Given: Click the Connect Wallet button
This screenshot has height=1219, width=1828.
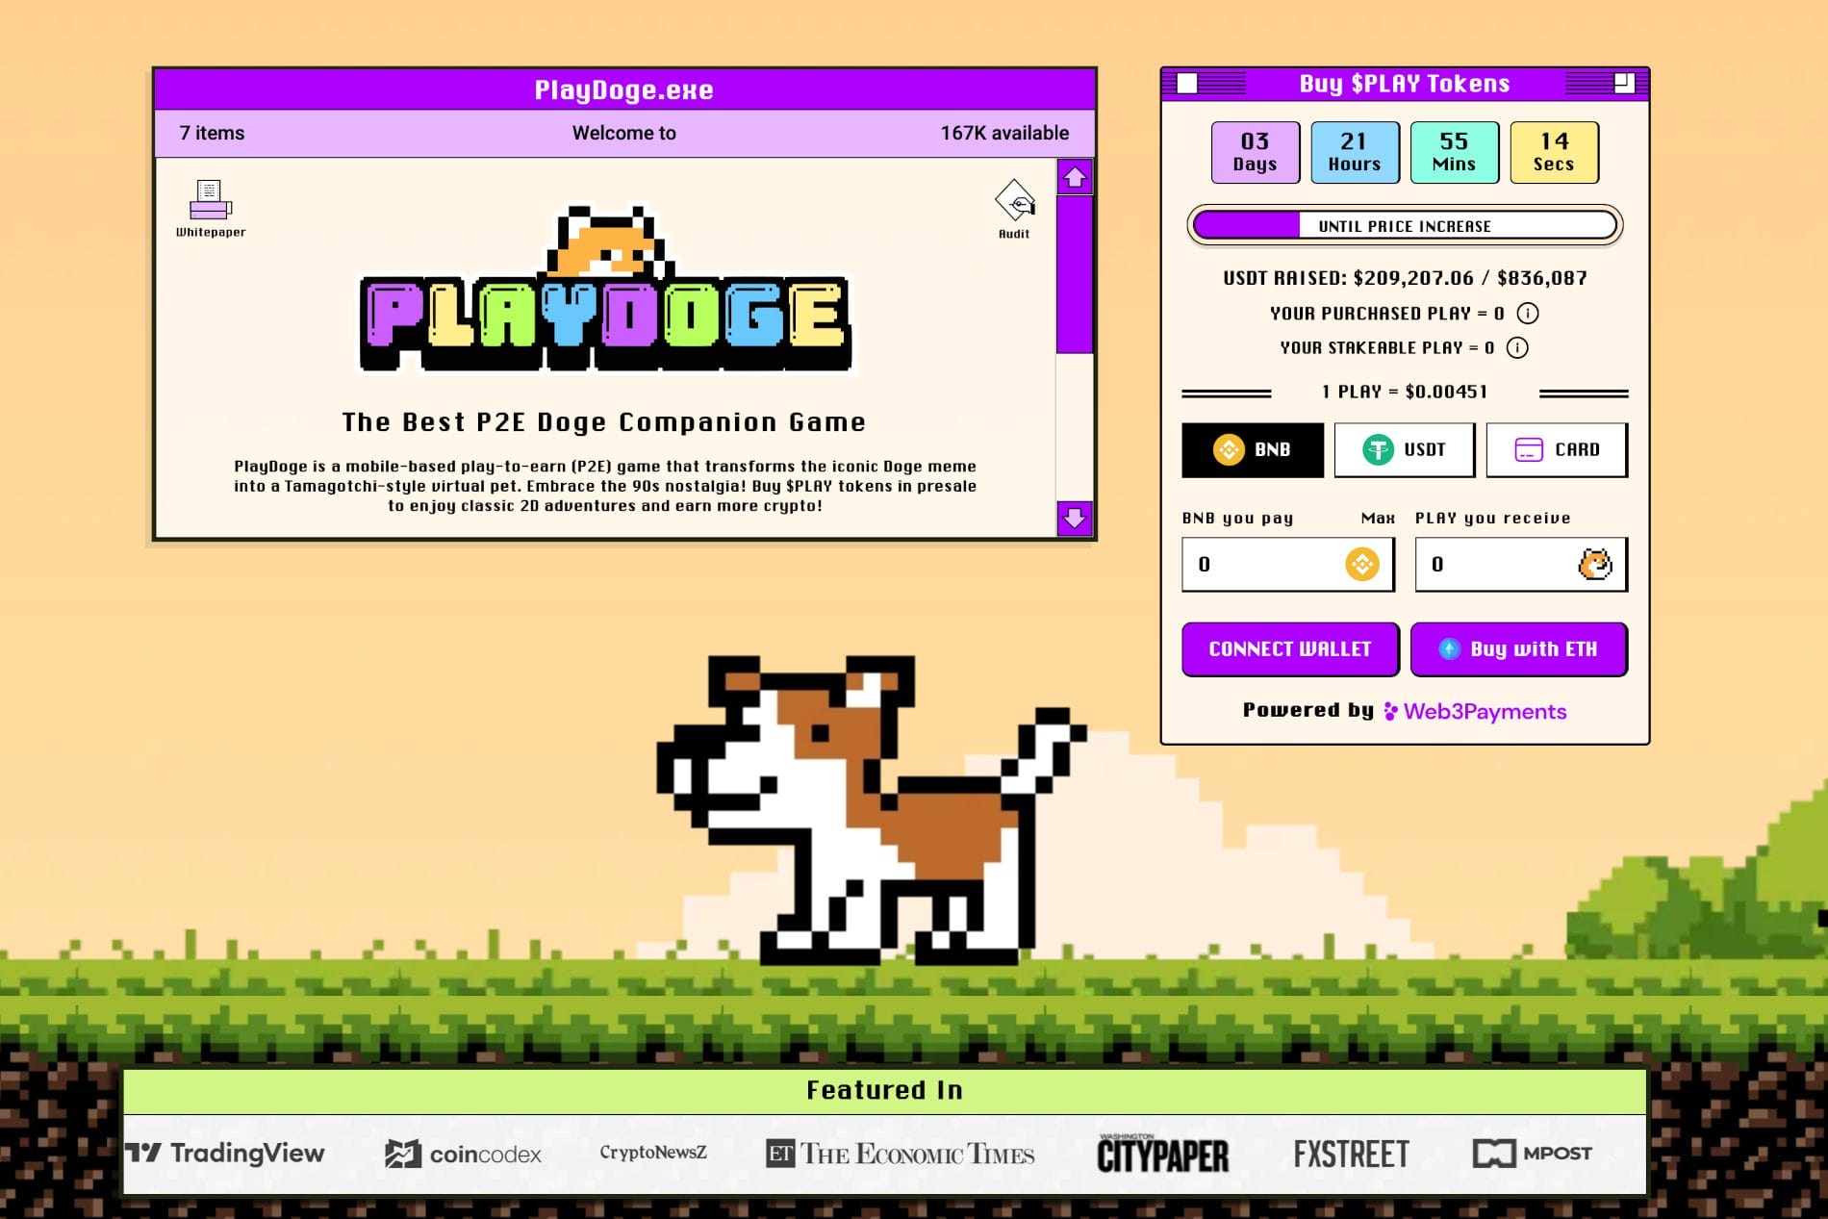Looking at the screenshot, I should point(1290,649).
